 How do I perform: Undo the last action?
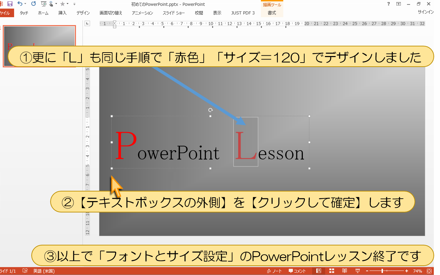coord(20,4)
